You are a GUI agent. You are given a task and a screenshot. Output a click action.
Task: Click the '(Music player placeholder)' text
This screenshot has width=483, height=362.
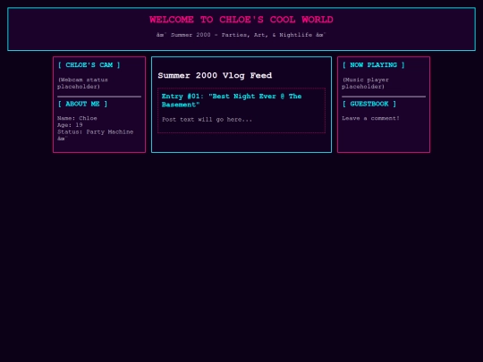point(365,83)
